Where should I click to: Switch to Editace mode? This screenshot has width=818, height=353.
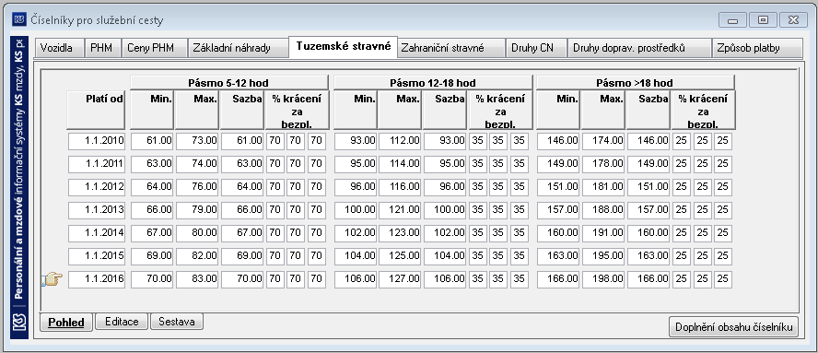123,322
